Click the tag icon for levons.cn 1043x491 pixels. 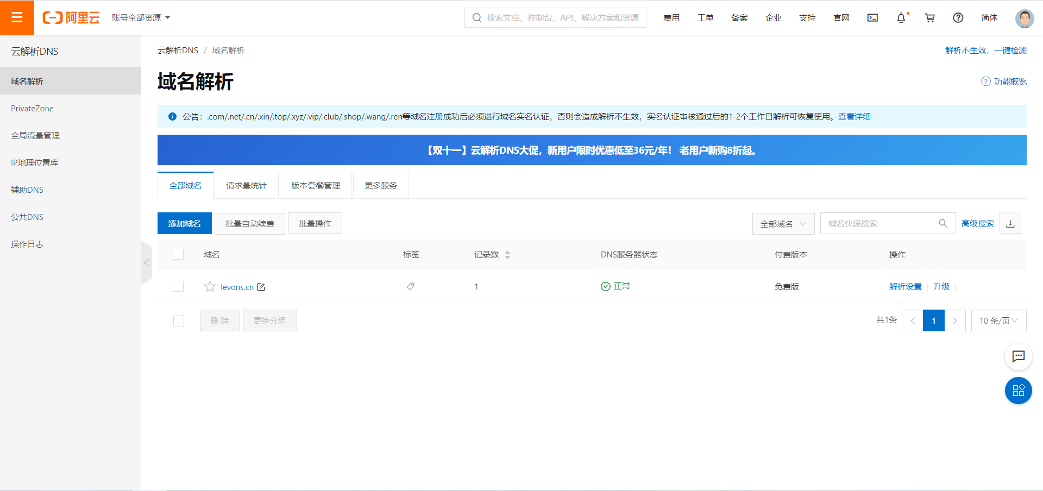coord(411,286)
